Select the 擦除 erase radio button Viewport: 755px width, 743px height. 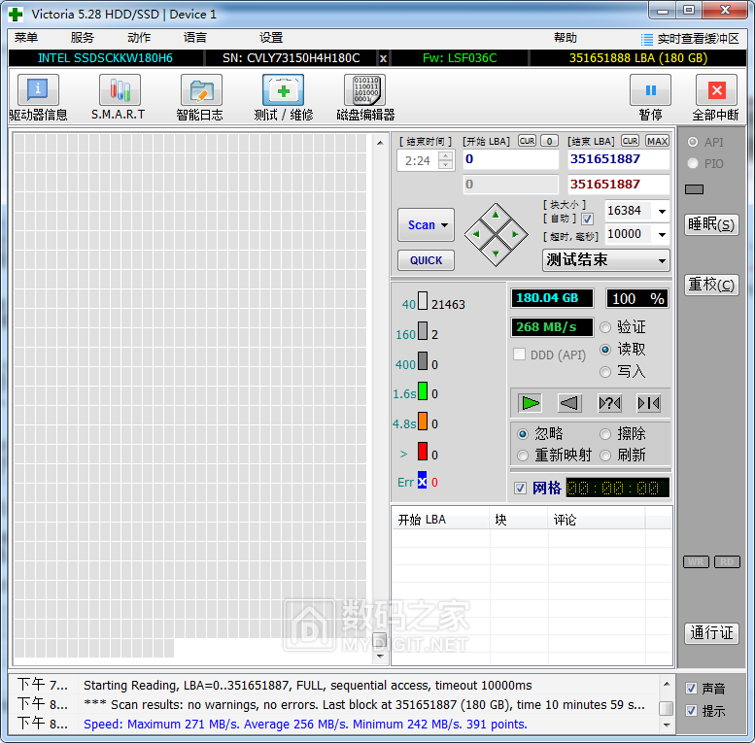(x=606, y=434)
